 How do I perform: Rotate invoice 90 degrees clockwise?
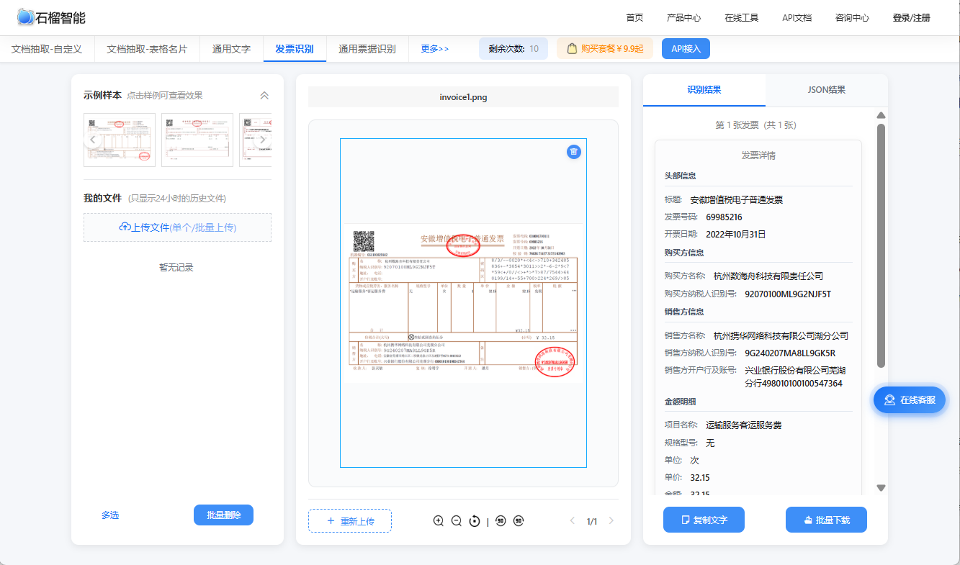pos(519,521)
